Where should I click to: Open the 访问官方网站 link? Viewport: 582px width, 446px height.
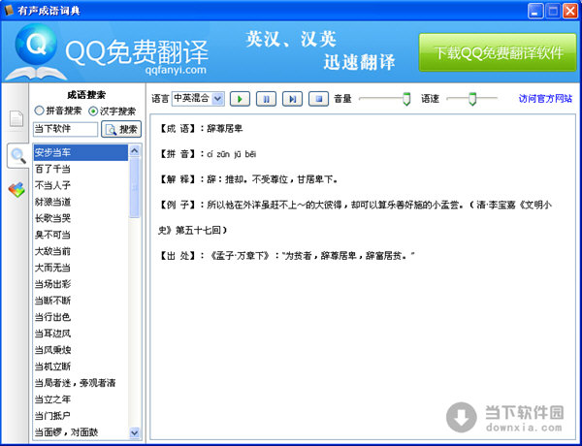pyautogui.click(x=545, y=99)
